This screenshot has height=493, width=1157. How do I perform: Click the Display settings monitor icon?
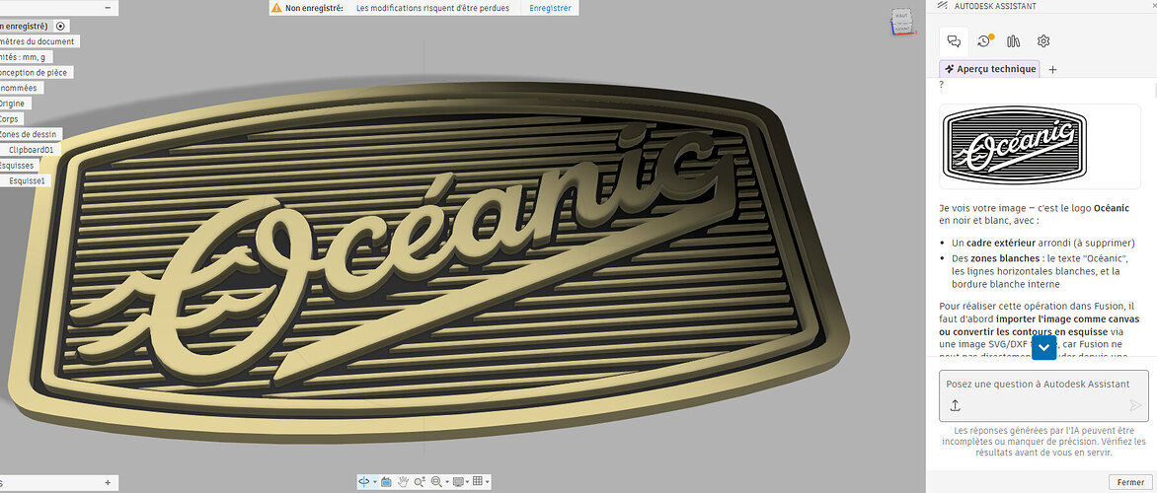tap(458, 481)
